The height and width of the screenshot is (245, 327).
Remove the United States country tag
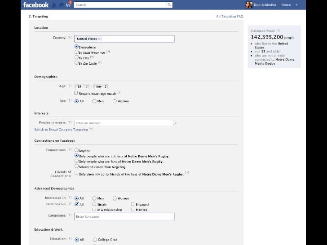pyautogui.click(x=99, y=39)
